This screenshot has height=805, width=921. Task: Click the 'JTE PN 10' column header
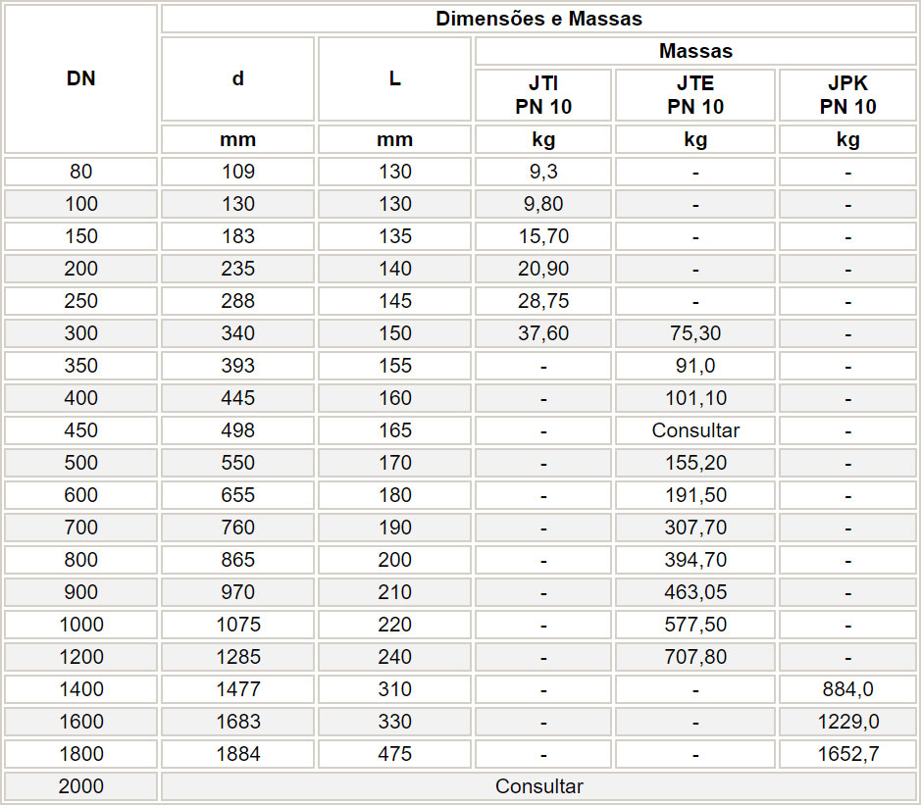[695, 95]
